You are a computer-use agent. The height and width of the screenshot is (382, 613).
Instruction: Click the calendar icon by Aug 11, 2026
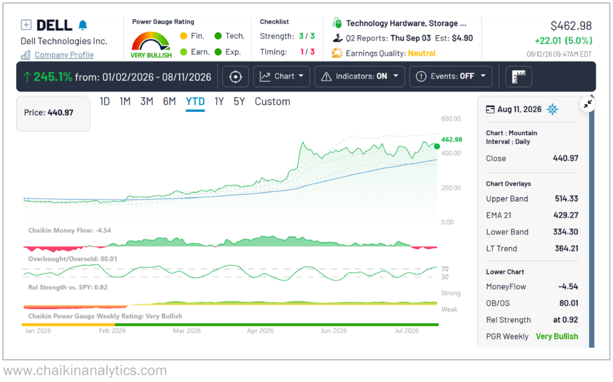point(490,109)
